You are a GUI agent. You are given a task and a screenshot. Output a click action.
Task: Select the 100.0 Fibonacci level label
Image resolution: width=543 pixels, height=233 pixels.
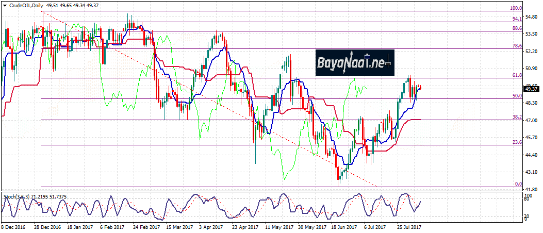[516, 8]
